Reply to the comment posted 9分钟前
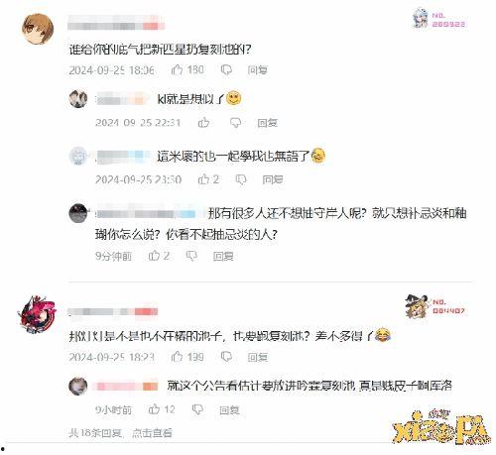 point(223,256)
